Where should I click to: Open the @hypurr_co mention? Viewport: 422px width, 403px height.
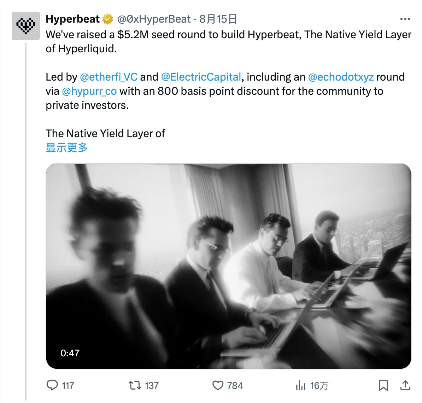(89, 91)
